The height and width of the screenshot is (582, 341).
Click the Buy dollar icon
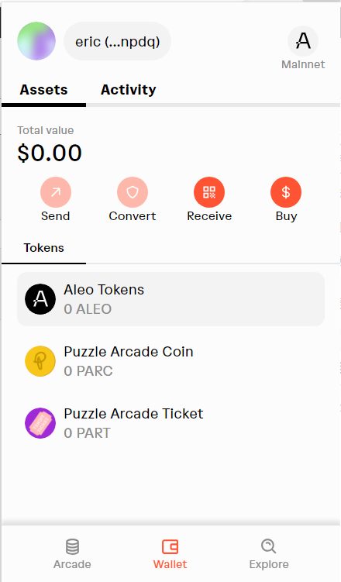coord(286,192)
